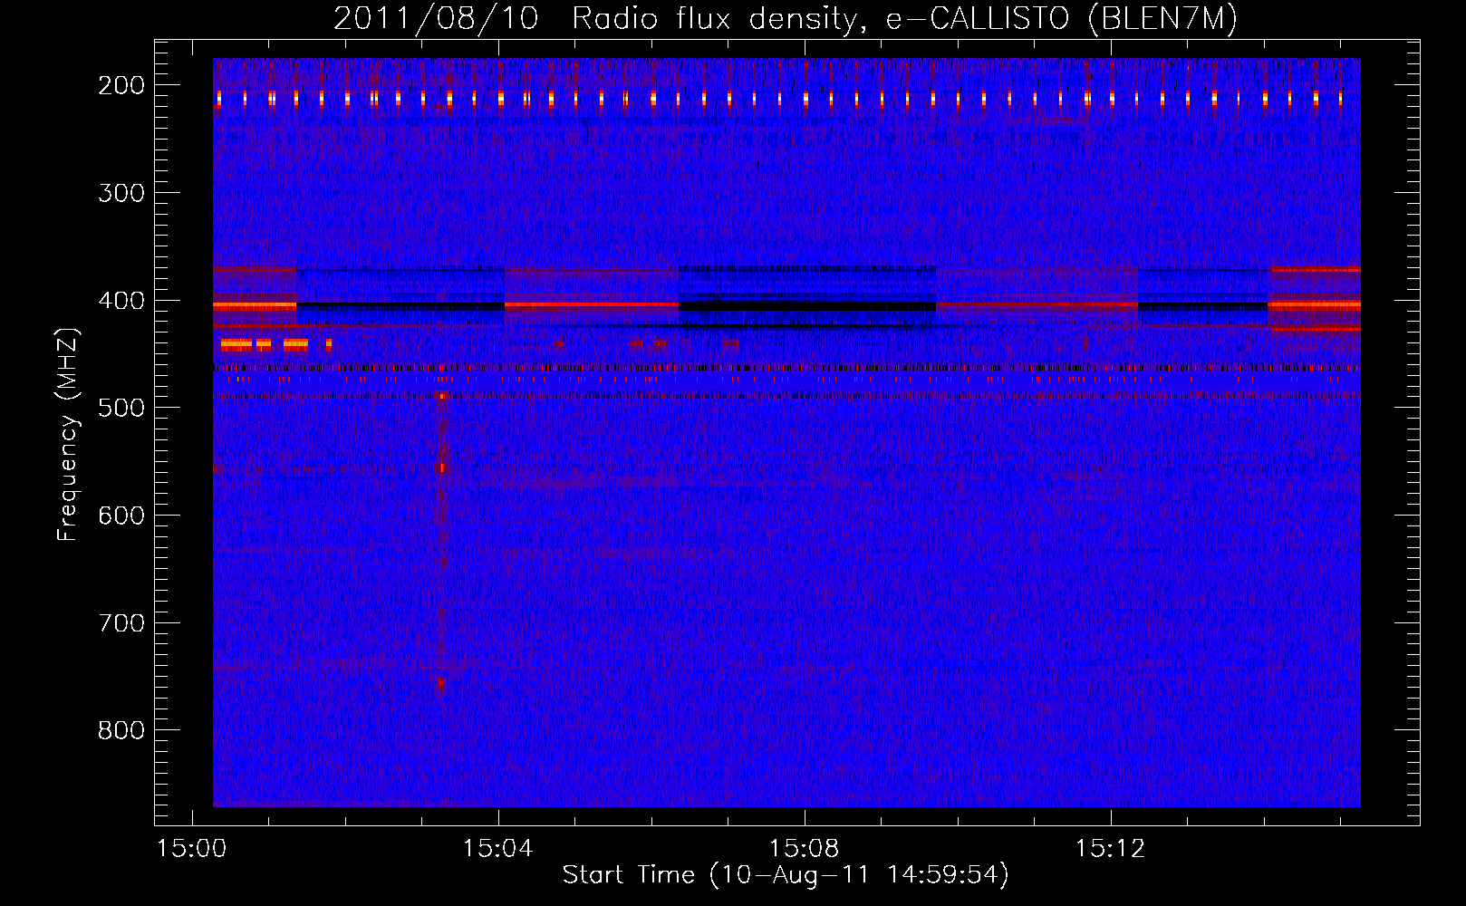The image size is (1466, 906).
Task: Click the 15:12 time tick label
Action: [1111, 849]
